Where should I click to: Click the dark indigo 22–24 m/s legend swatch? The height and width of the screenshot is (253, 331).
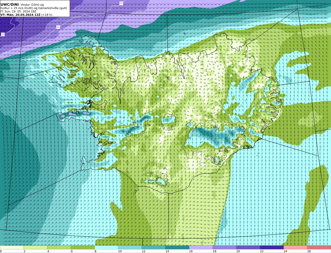(272, 247)
